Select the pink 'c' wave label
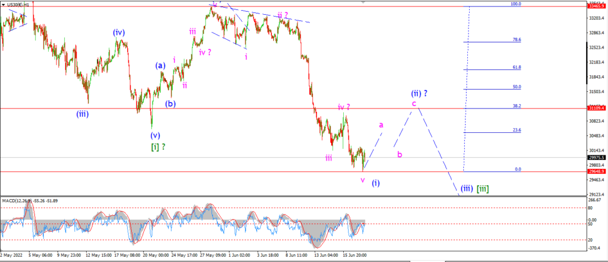Image resolution: width=608 pixels, height=262 pixels. coord(414,103)
